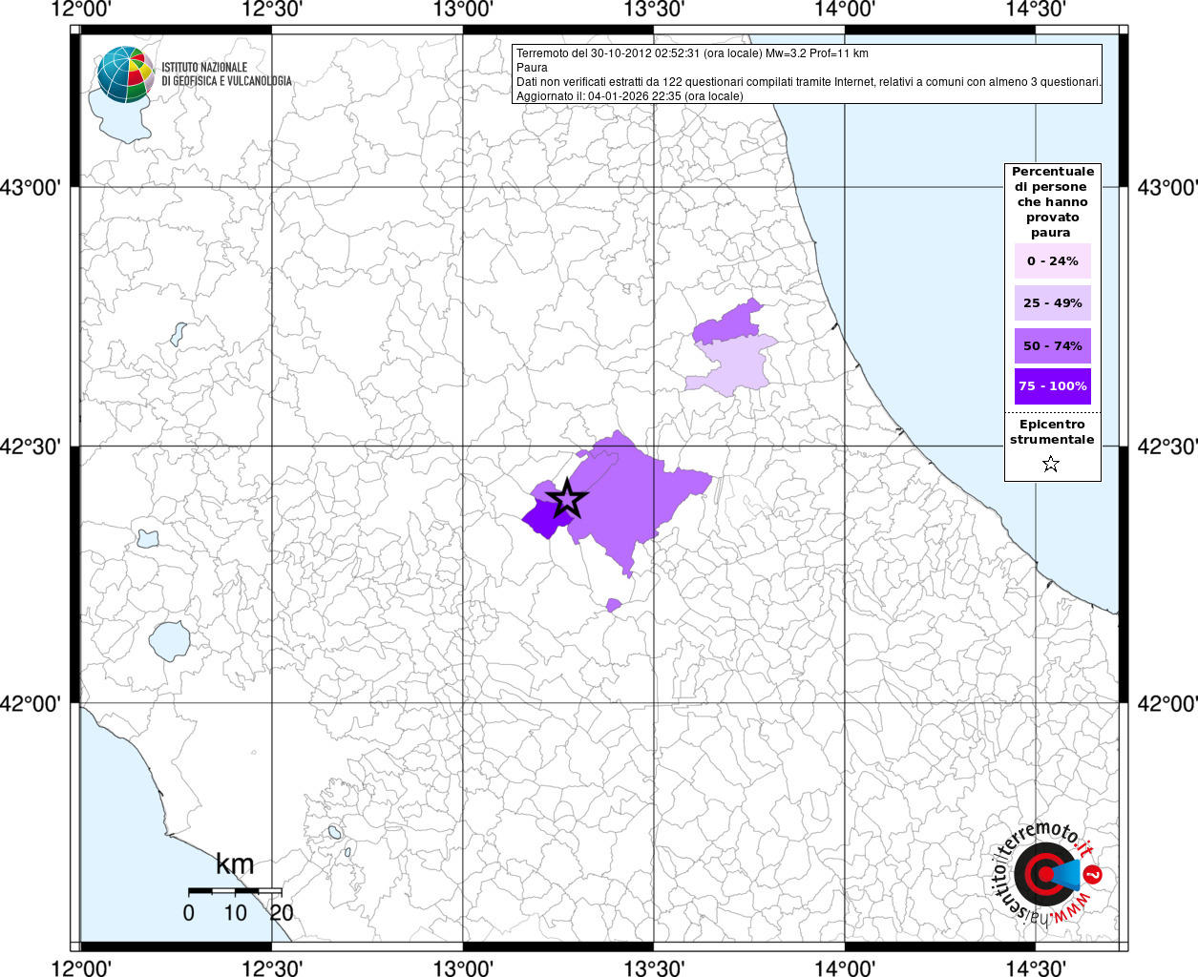Screen dimensions: 1198x977
Task: Click the top axis label 12°00'
Action: [81, 10]
